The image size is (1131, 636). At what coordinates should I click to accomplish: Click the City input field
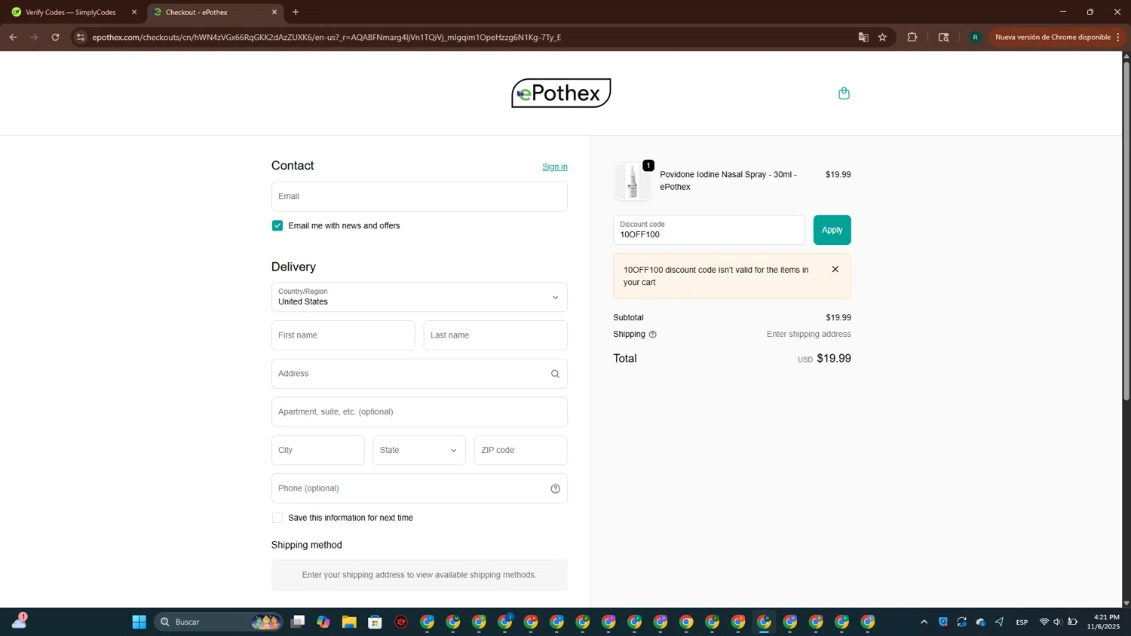point(318,450)
